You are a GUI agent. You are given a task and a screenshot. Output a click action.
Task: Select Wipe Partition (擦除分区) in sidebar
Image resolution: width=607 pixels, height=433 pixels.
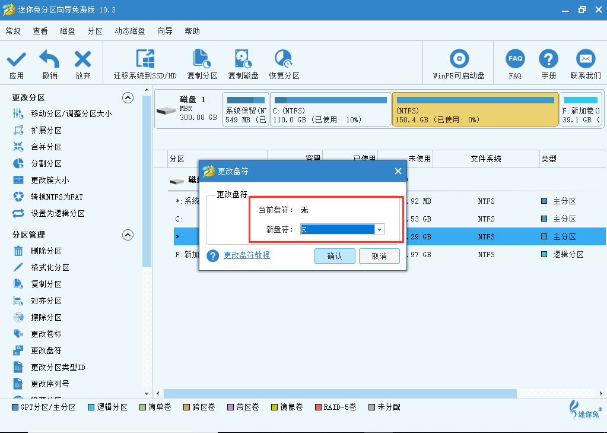click(x=37, y=318)
